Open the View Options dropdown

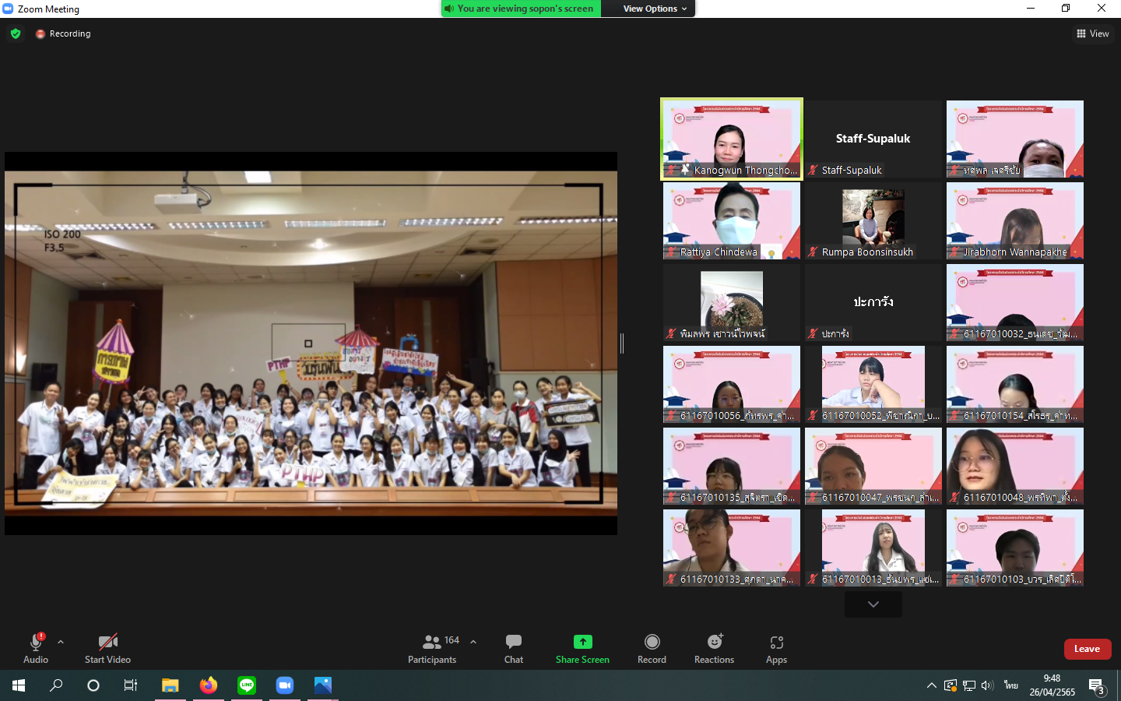coord(655,9)
